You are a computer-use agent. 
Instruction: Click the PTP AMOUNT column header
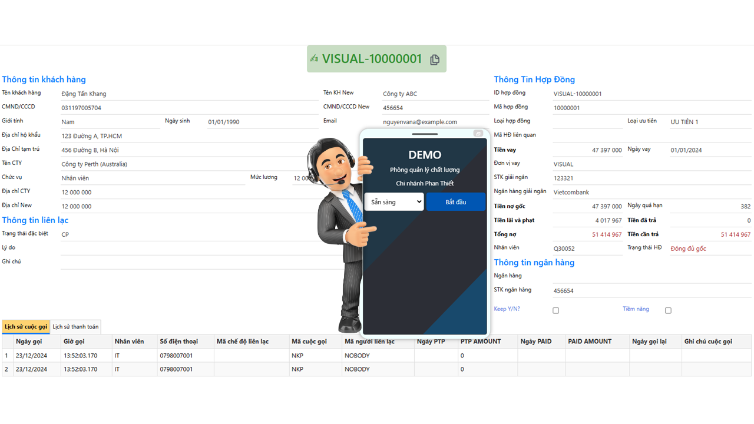(488, 342)
